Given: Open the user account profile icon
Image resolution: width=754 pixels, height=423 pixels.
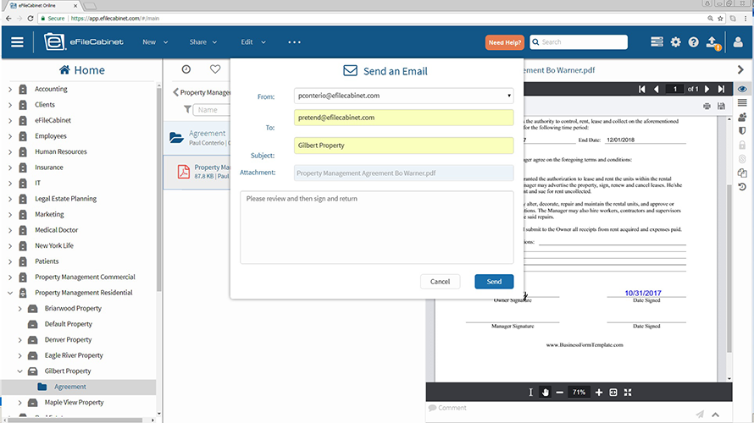Looking at the screenshot, I should tap(738, 41).
